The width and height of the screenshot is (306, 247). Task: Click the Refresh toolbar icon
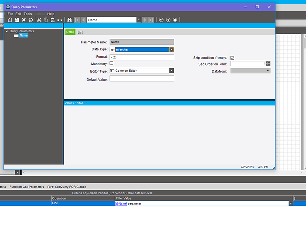pos(31,20)
